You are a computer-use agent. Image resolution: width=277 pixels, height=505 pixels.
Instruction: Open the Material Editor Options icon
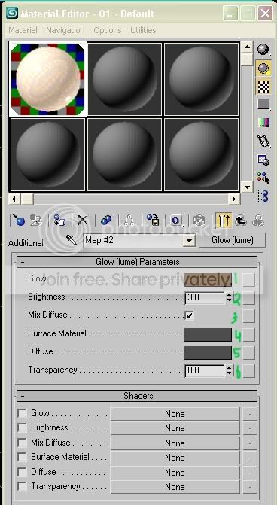(x=263, y=160)
